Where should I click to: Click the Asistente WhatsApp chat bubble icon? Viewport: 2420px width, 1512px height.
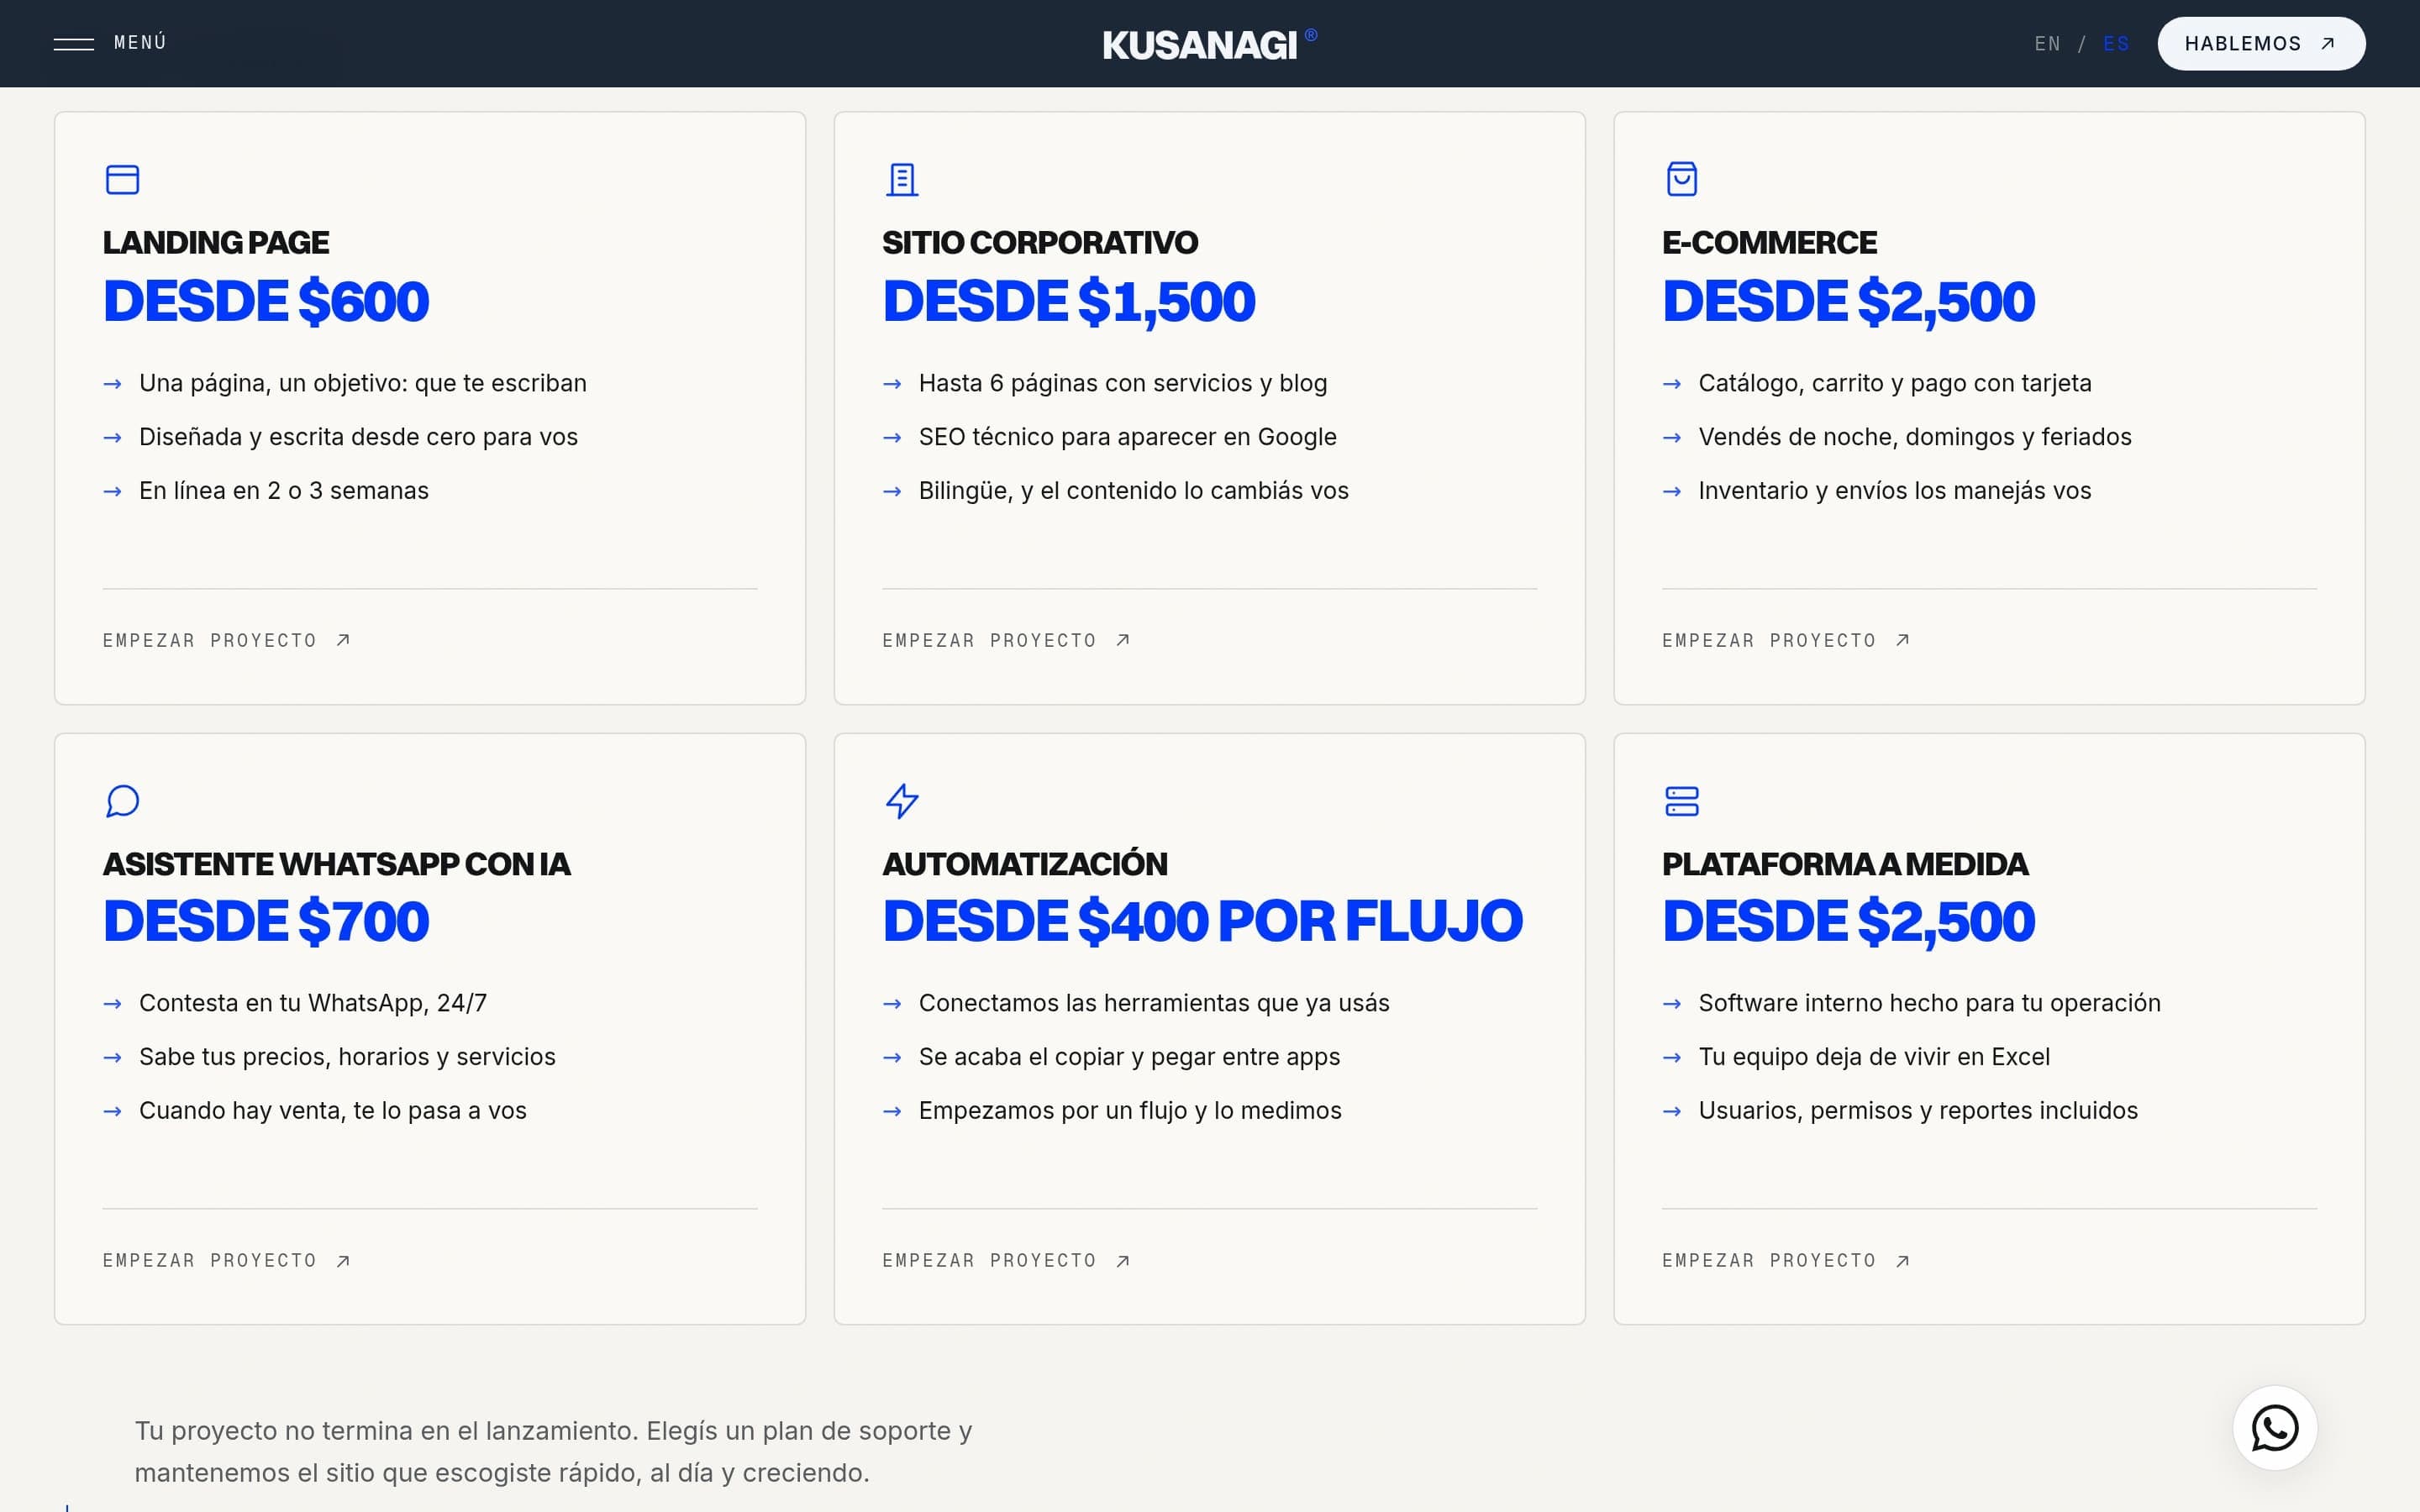pos(123,801)
